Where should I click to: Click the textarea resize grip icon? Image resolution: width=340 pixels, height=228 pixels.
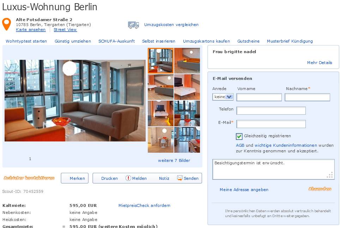(330, 175)
